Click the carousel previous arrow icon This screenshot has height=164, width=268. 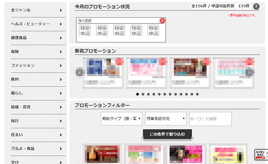tap(79, 72)
